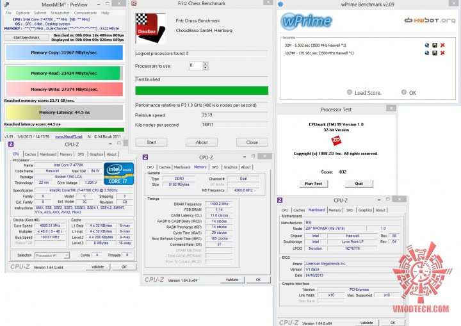Click the red Memory-Write result bar
The height and width of the screenshot is (326, 461).
[x=64, y=89]
